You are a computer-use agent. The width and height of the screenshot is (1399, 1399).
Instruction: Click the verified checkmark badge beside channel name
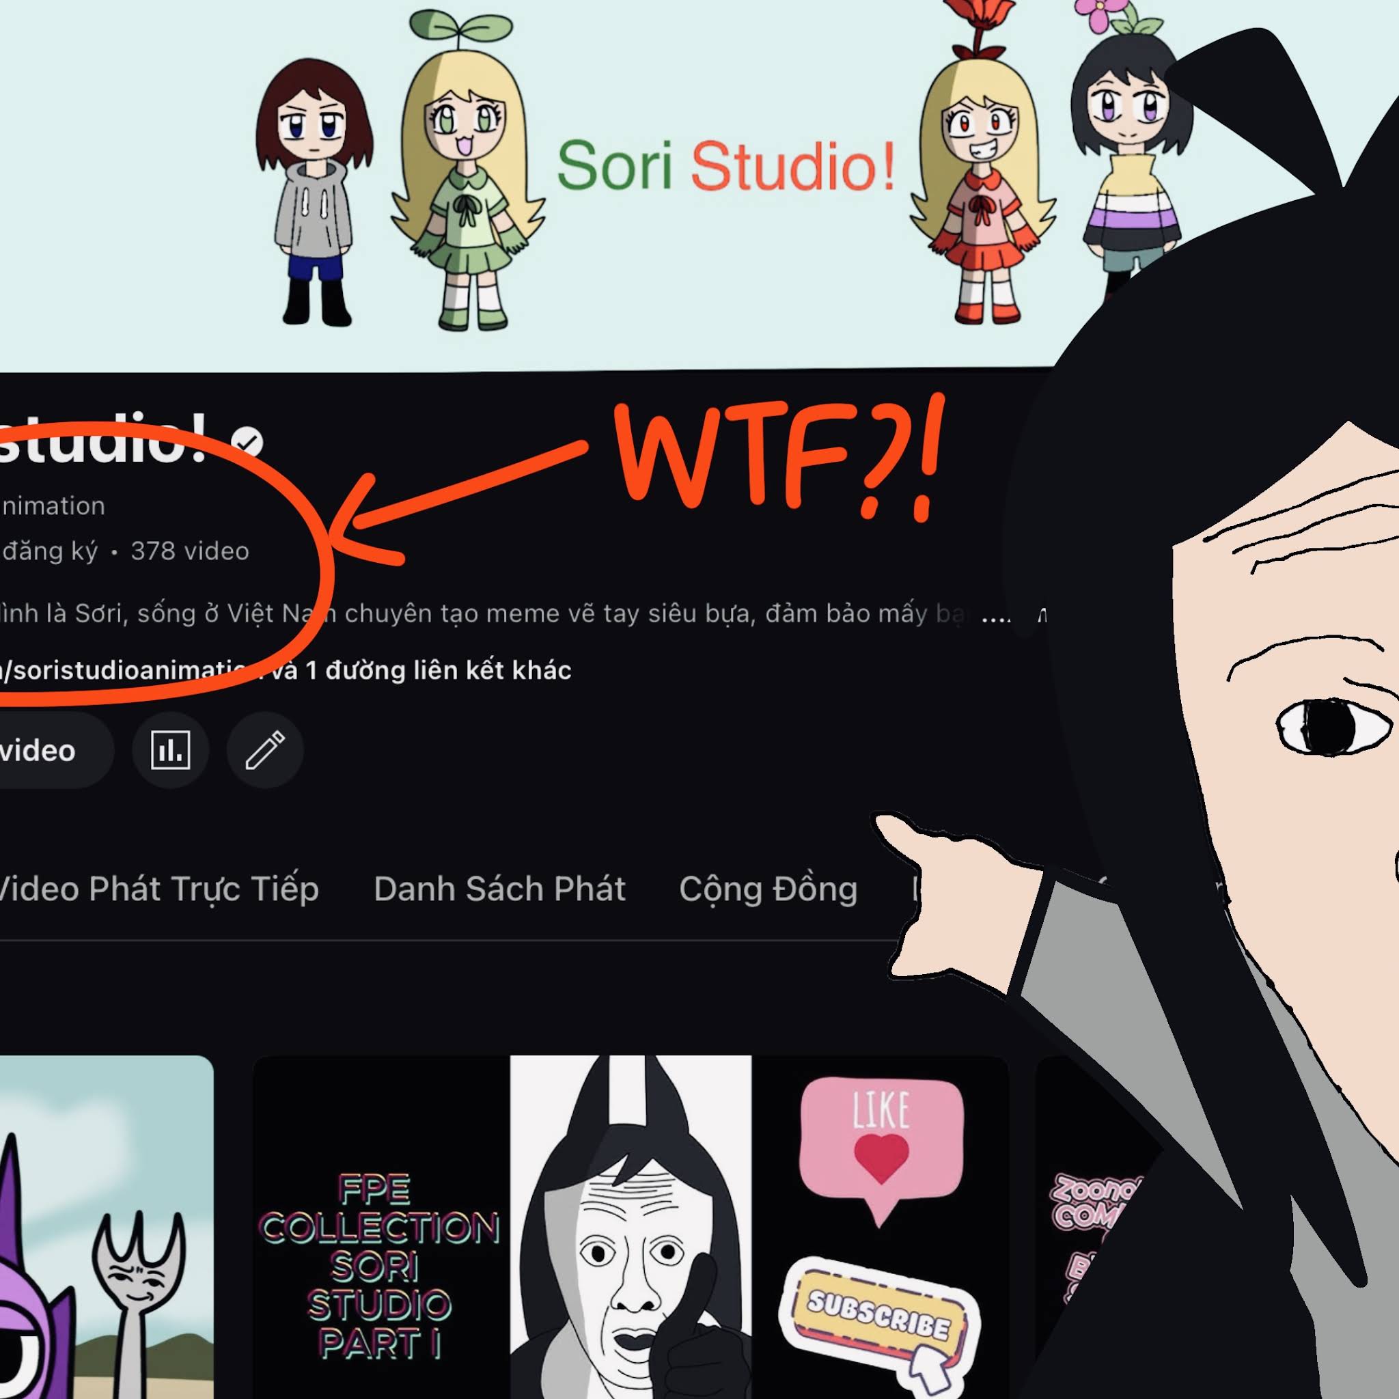(x=247, y=441)
